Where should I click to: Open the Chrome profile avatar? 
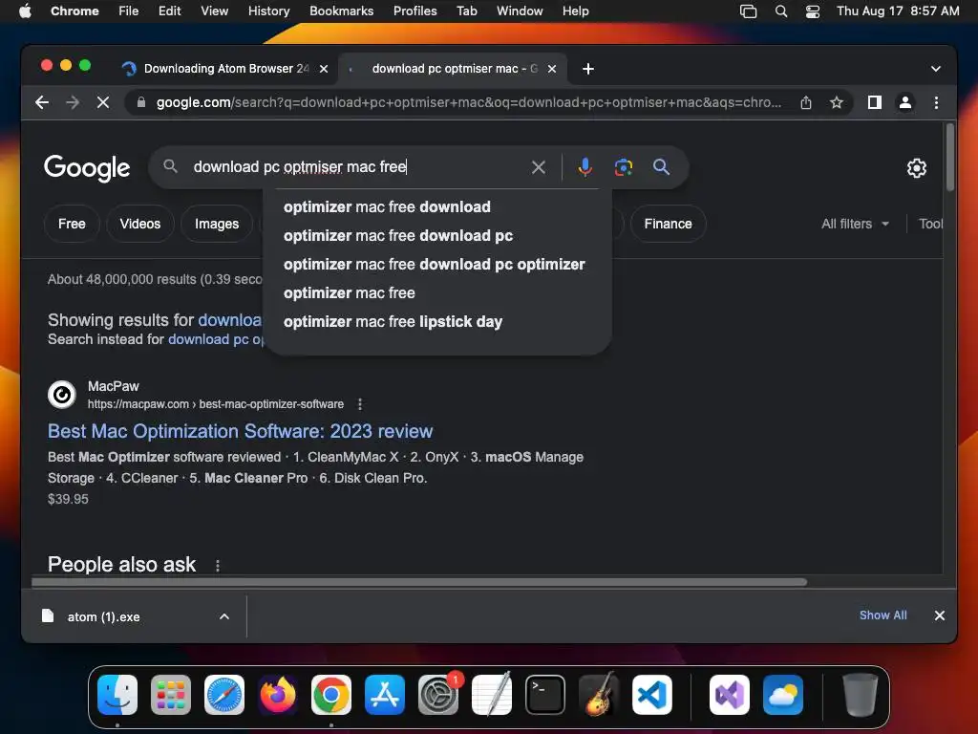[x=905, y=102]
